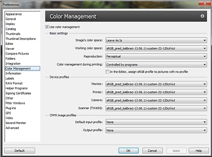
Task: Open Other preferences category
Action: [9, 98]
